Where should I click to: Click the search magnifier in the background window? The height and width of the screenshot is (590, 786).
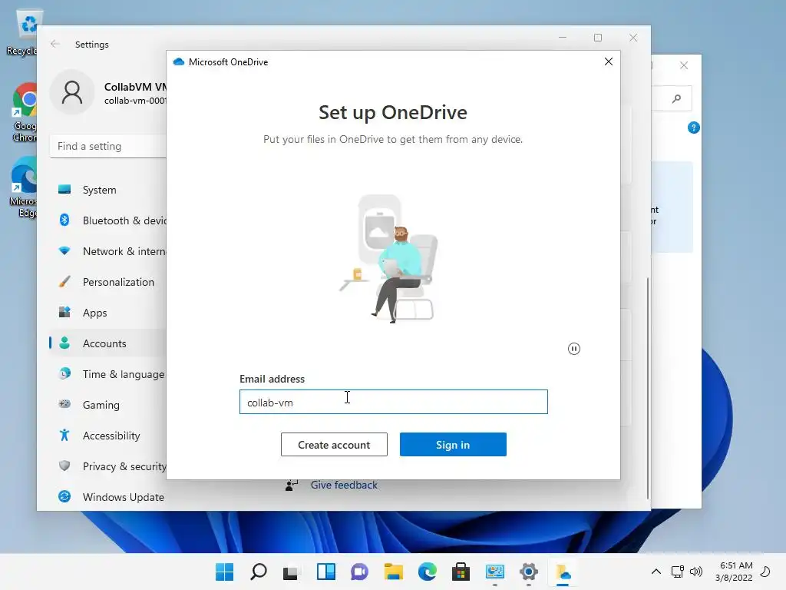(x=677, y=99)
